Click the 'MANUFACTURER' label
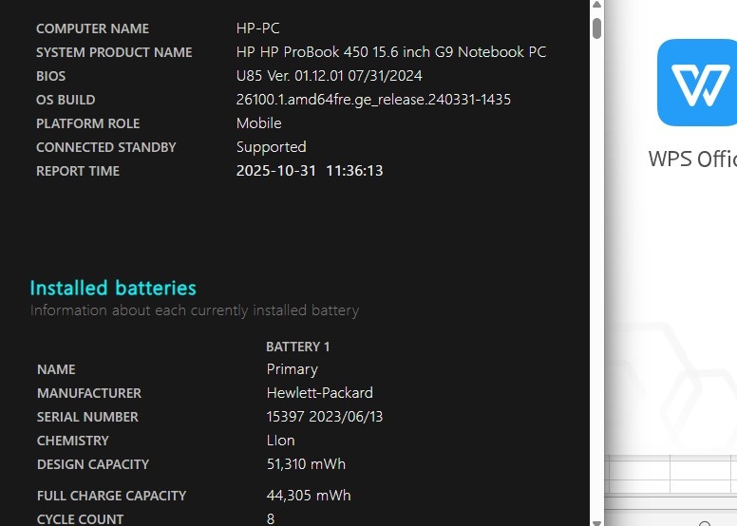The width and height of the screenshot is (737, 526). [x=89, y=393]
